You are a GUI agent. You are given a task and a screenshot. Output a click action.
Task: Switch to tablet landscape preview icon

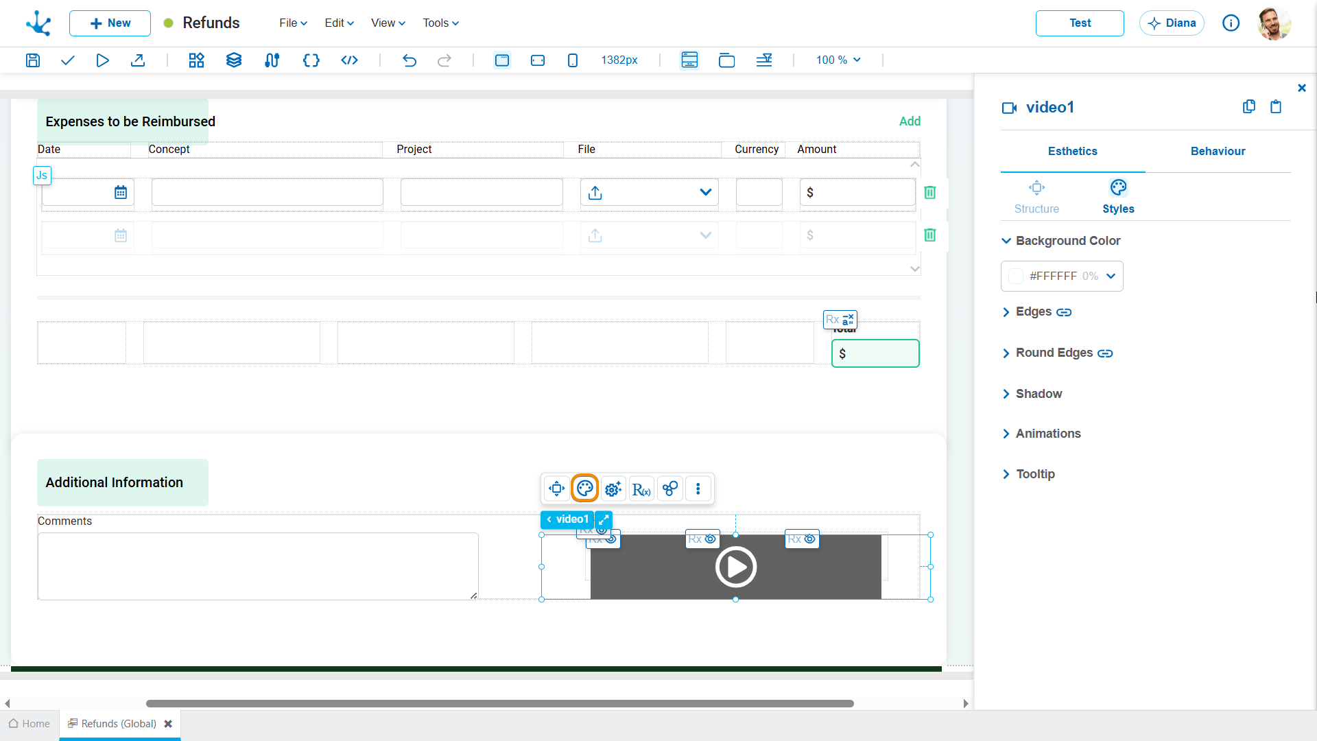click(538, 60)
